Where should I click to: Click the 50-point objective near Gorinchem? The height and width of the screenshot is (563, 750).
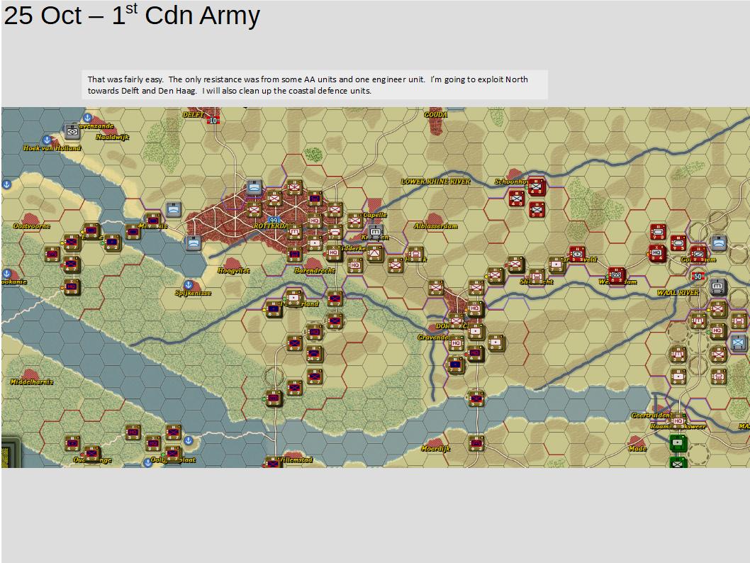pyautogui.click(x=698, y=276)
